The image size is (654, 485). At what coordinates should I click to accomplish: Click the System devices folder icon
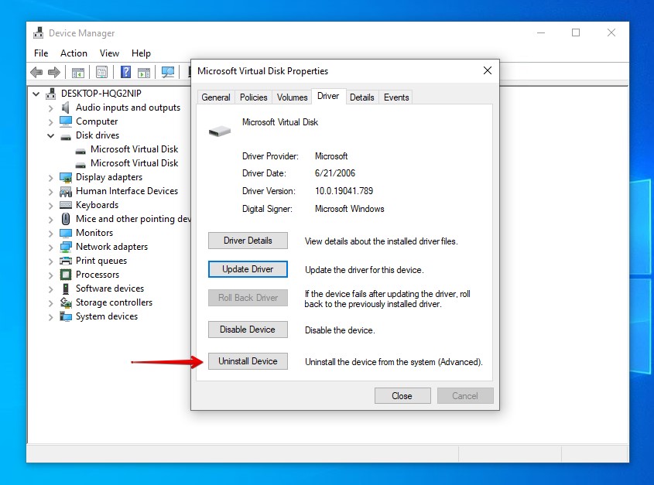coord(66,316)
